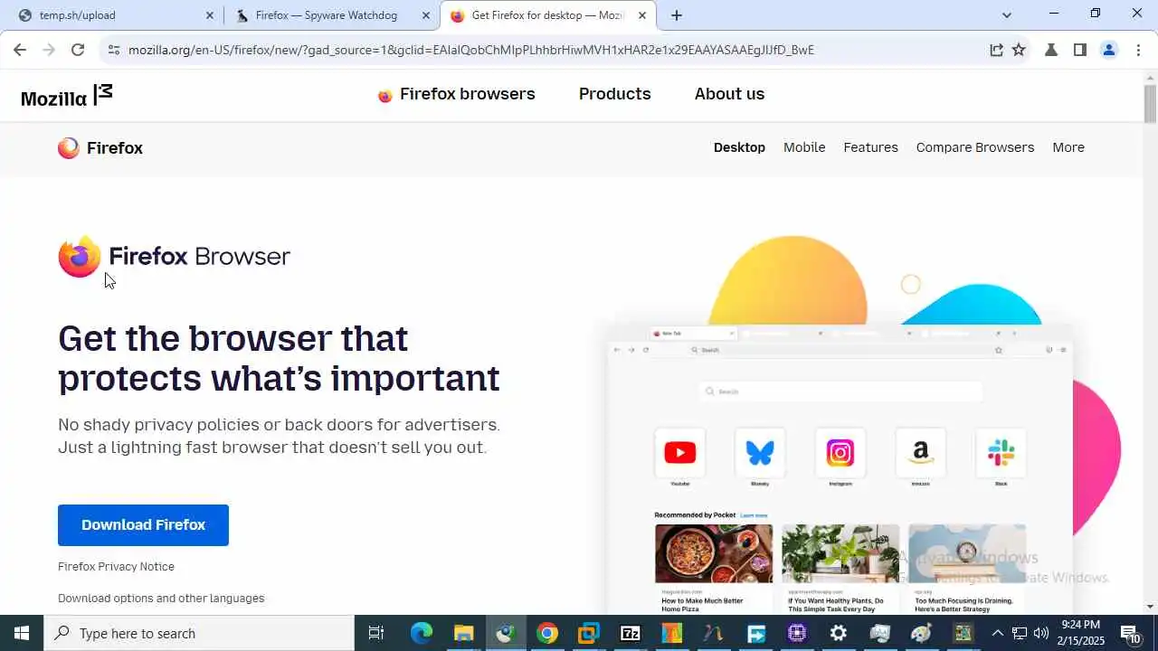This screenshot has width=1158, height=651.
Task: Open the Windows Start menu
Action: 22,633
